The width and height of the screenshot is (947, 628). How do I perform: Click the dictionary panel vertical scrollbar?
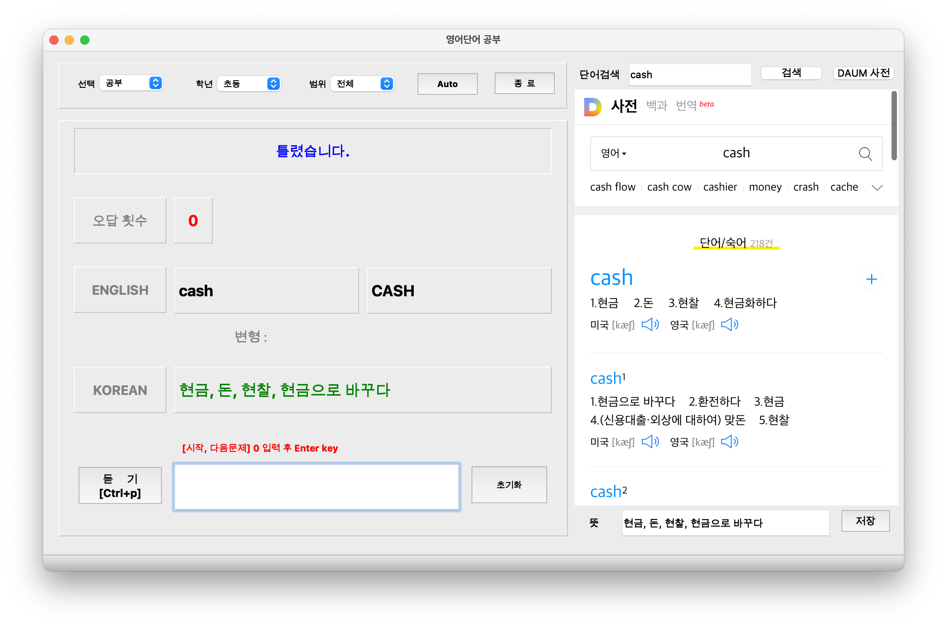coord(894,126)
